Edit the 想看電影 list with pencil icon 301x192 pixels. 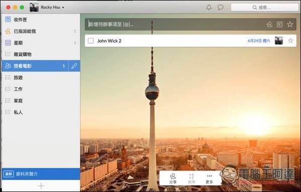[74, 66]
